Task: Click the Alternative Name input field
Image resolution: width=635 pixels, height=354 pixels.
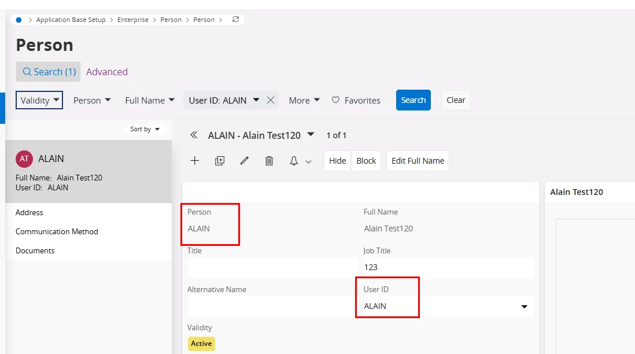Action: click(x=272, y=306)
